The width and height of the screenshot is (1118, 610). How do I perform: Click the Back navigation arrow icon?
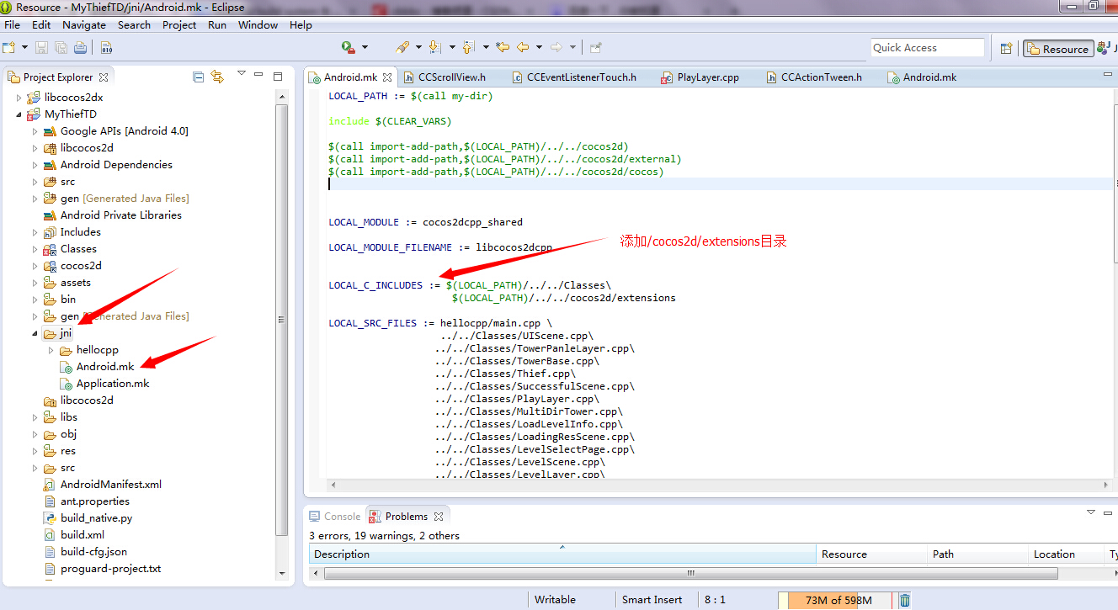523,47
